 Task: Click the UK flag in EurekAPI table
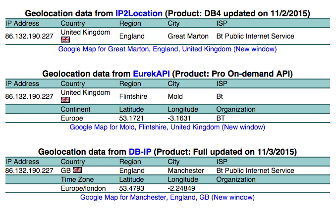[65, 100]
